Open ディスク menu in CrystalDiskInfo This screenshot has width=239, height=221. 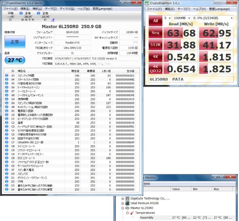point(67,9)
